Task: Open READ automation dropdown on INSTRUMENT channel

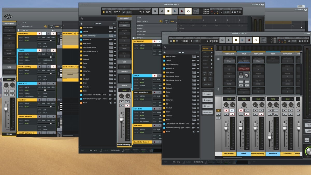Action: pos(229,99)
